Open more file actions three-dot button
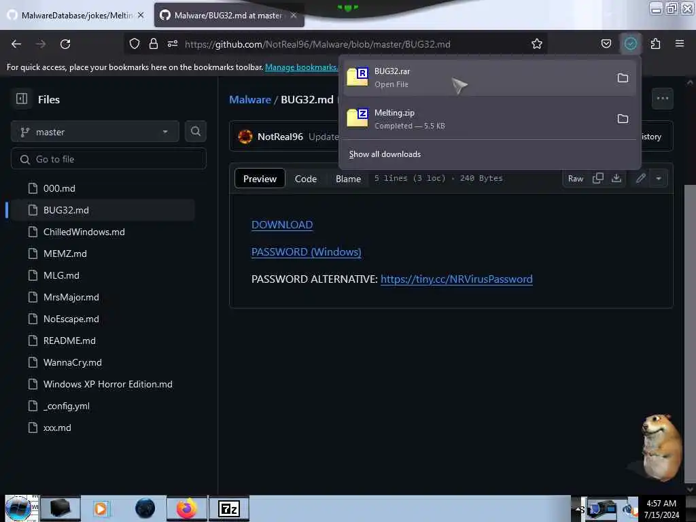Viewport: 696px width, 522px height. pos(662,99)
